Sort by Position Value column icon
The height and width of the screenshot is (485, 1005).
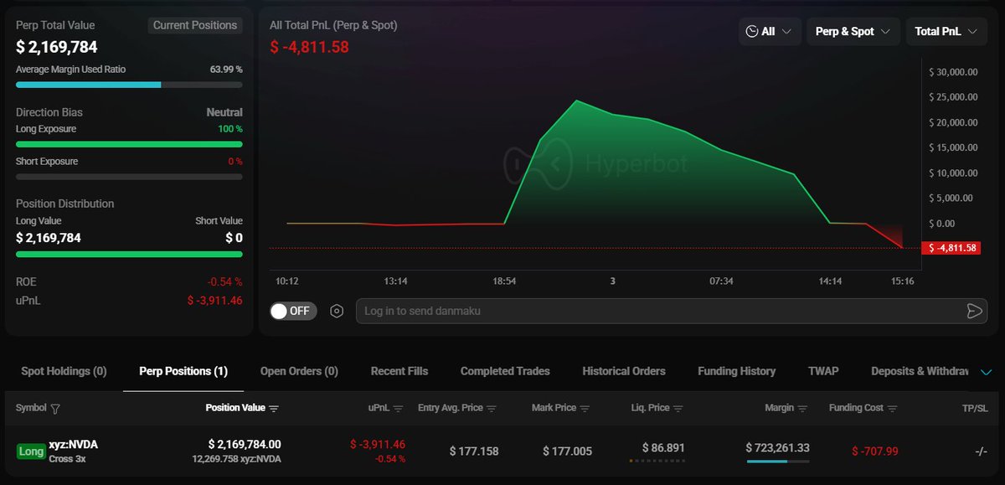click(274, 409)
